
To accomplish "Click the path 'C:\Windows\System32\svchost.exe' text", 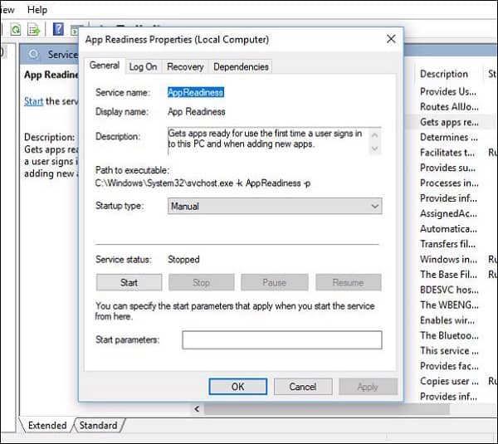I will tap(164, 183).
